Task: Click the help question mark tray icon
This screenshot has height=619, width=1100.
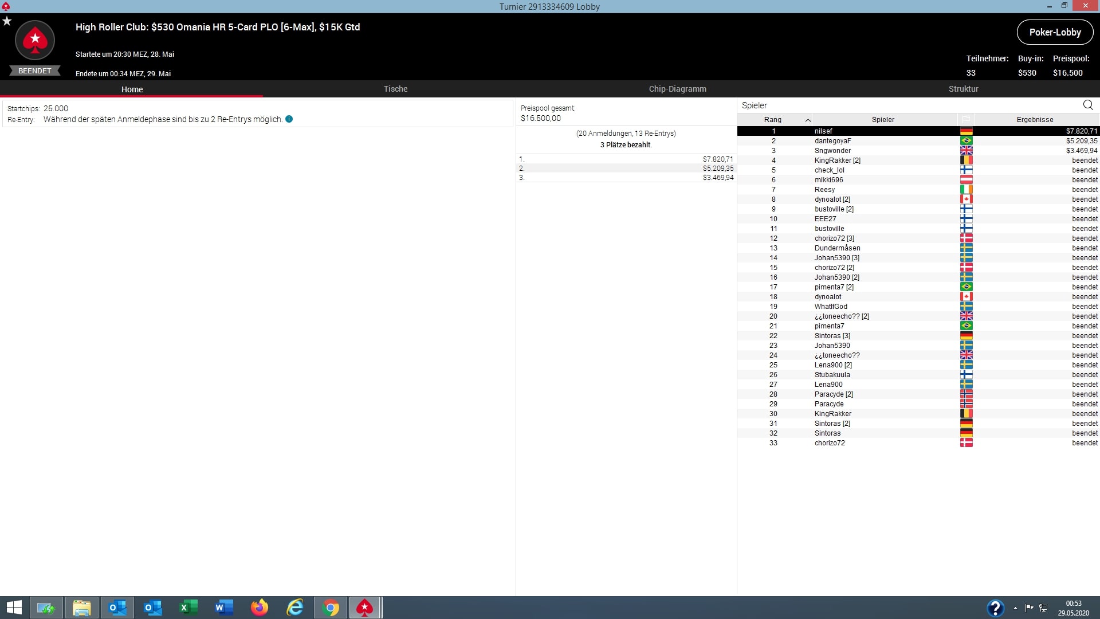Action: pos(995,608)
